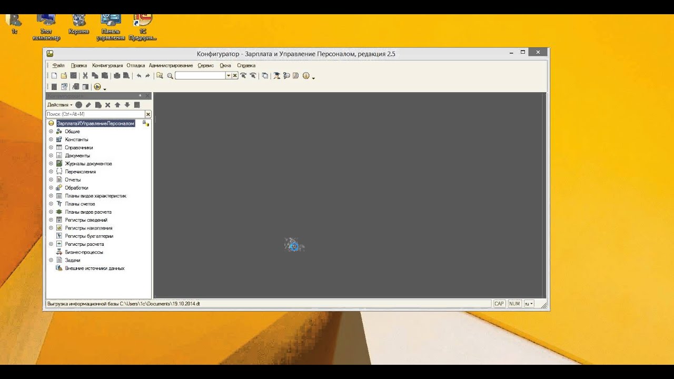Close the Конфигурация side panel
674x379 pixels.
147,96
